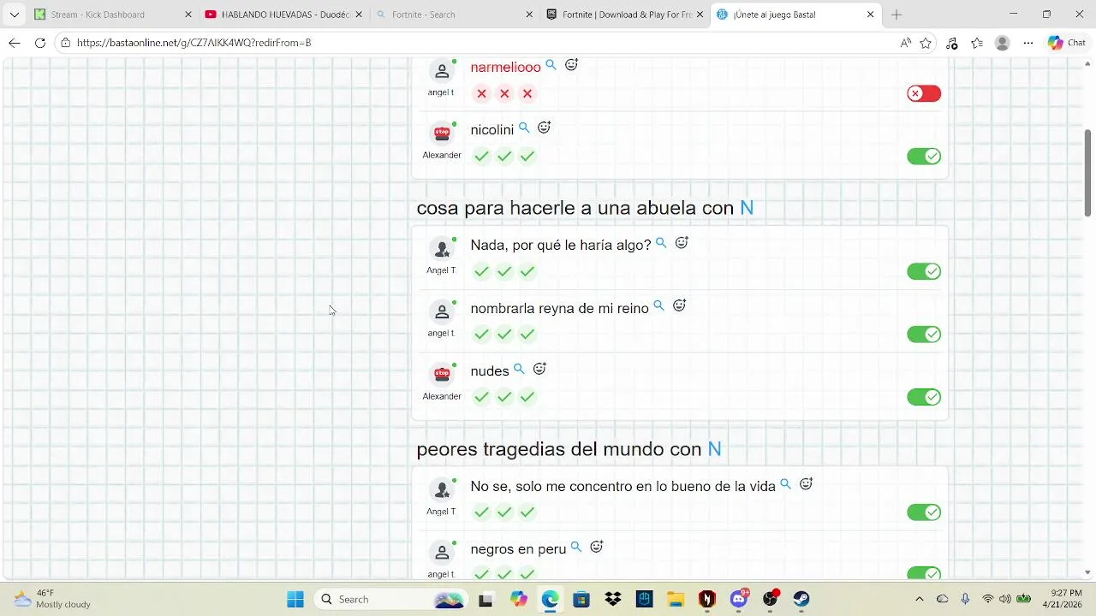
Task: Open Dropbox from taskbar
Action: [613, 599]
